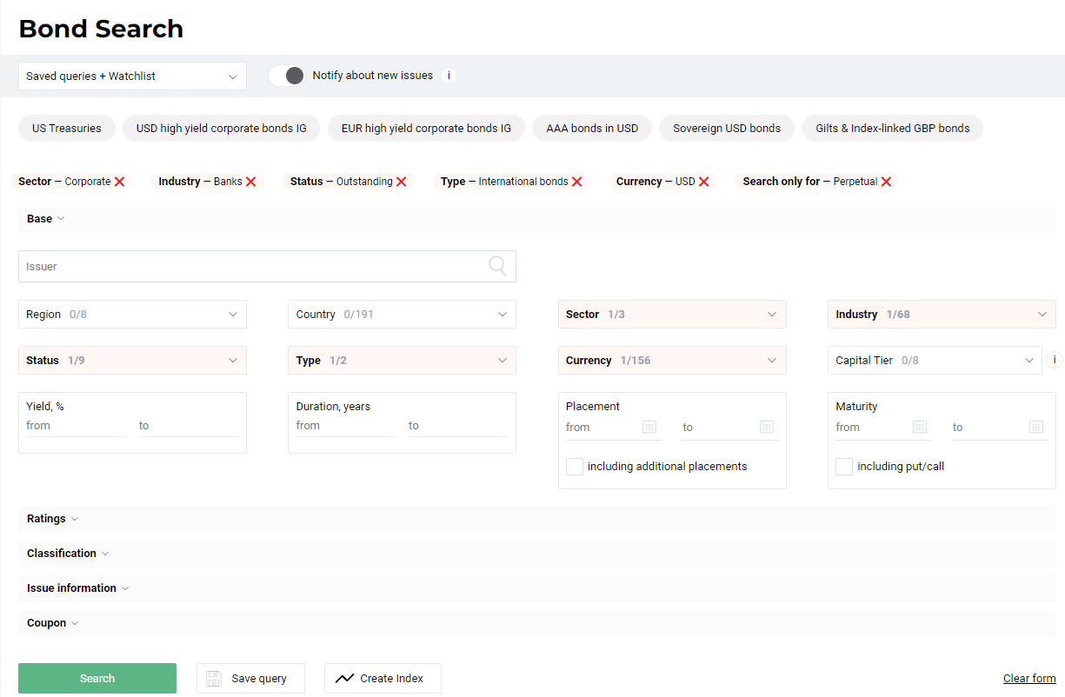Open calendar for Maturity to date
Viewport: 1065px width, 697px height.
tap(1035, 427)
